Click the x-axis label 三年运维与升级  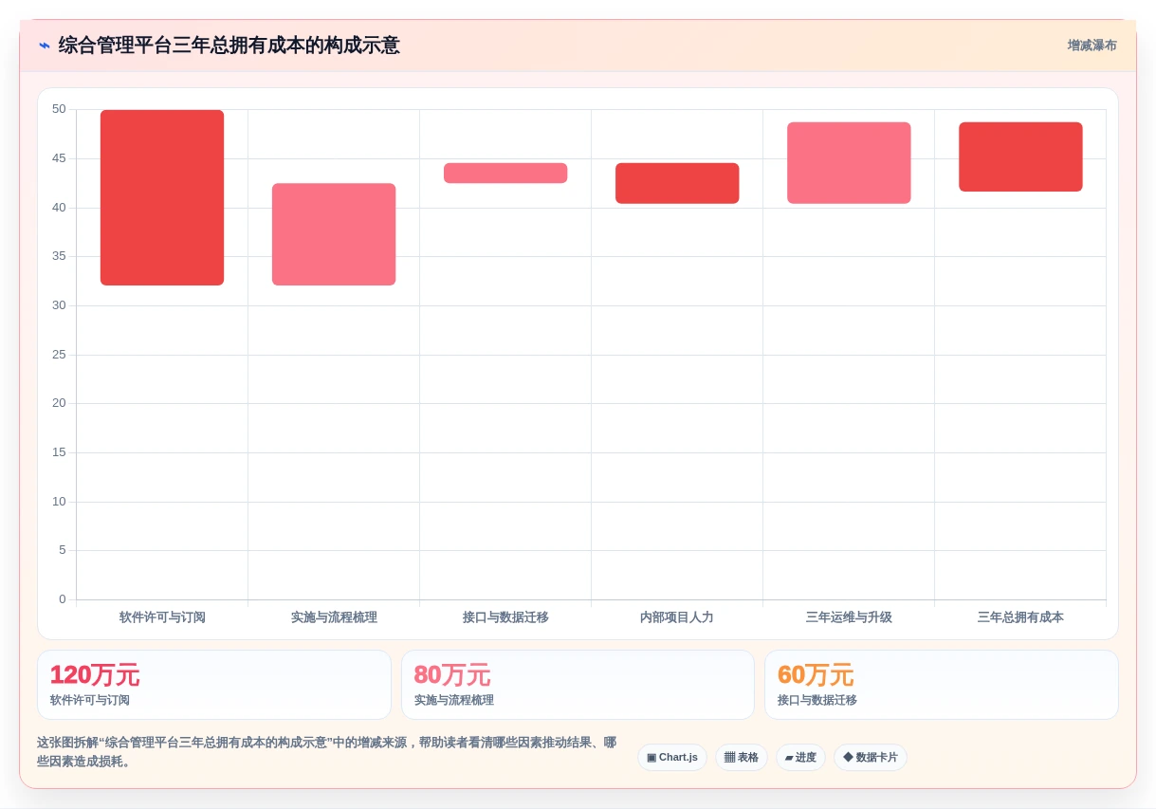(x=849, y=617)
